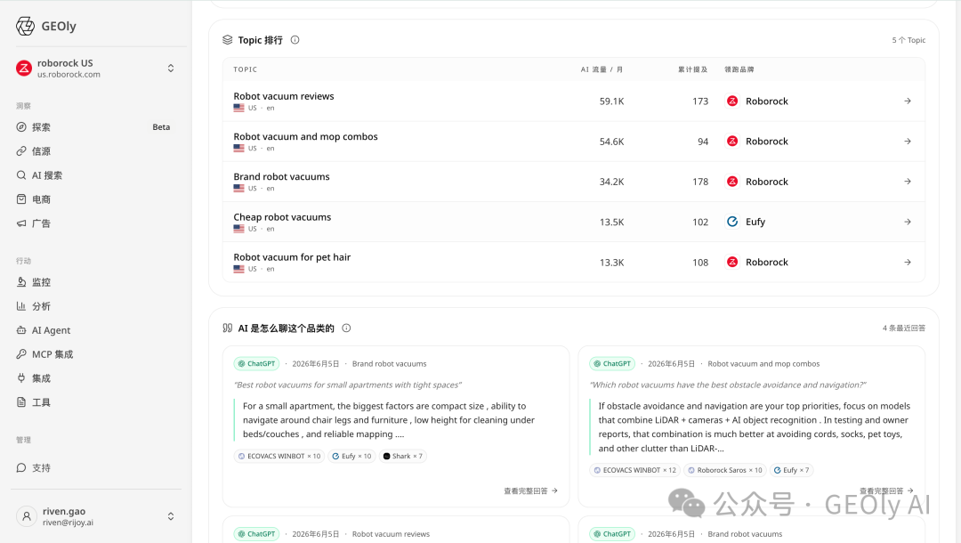
Task: Open the 广告 megaphone icon
Action: (x=21, y=223)
